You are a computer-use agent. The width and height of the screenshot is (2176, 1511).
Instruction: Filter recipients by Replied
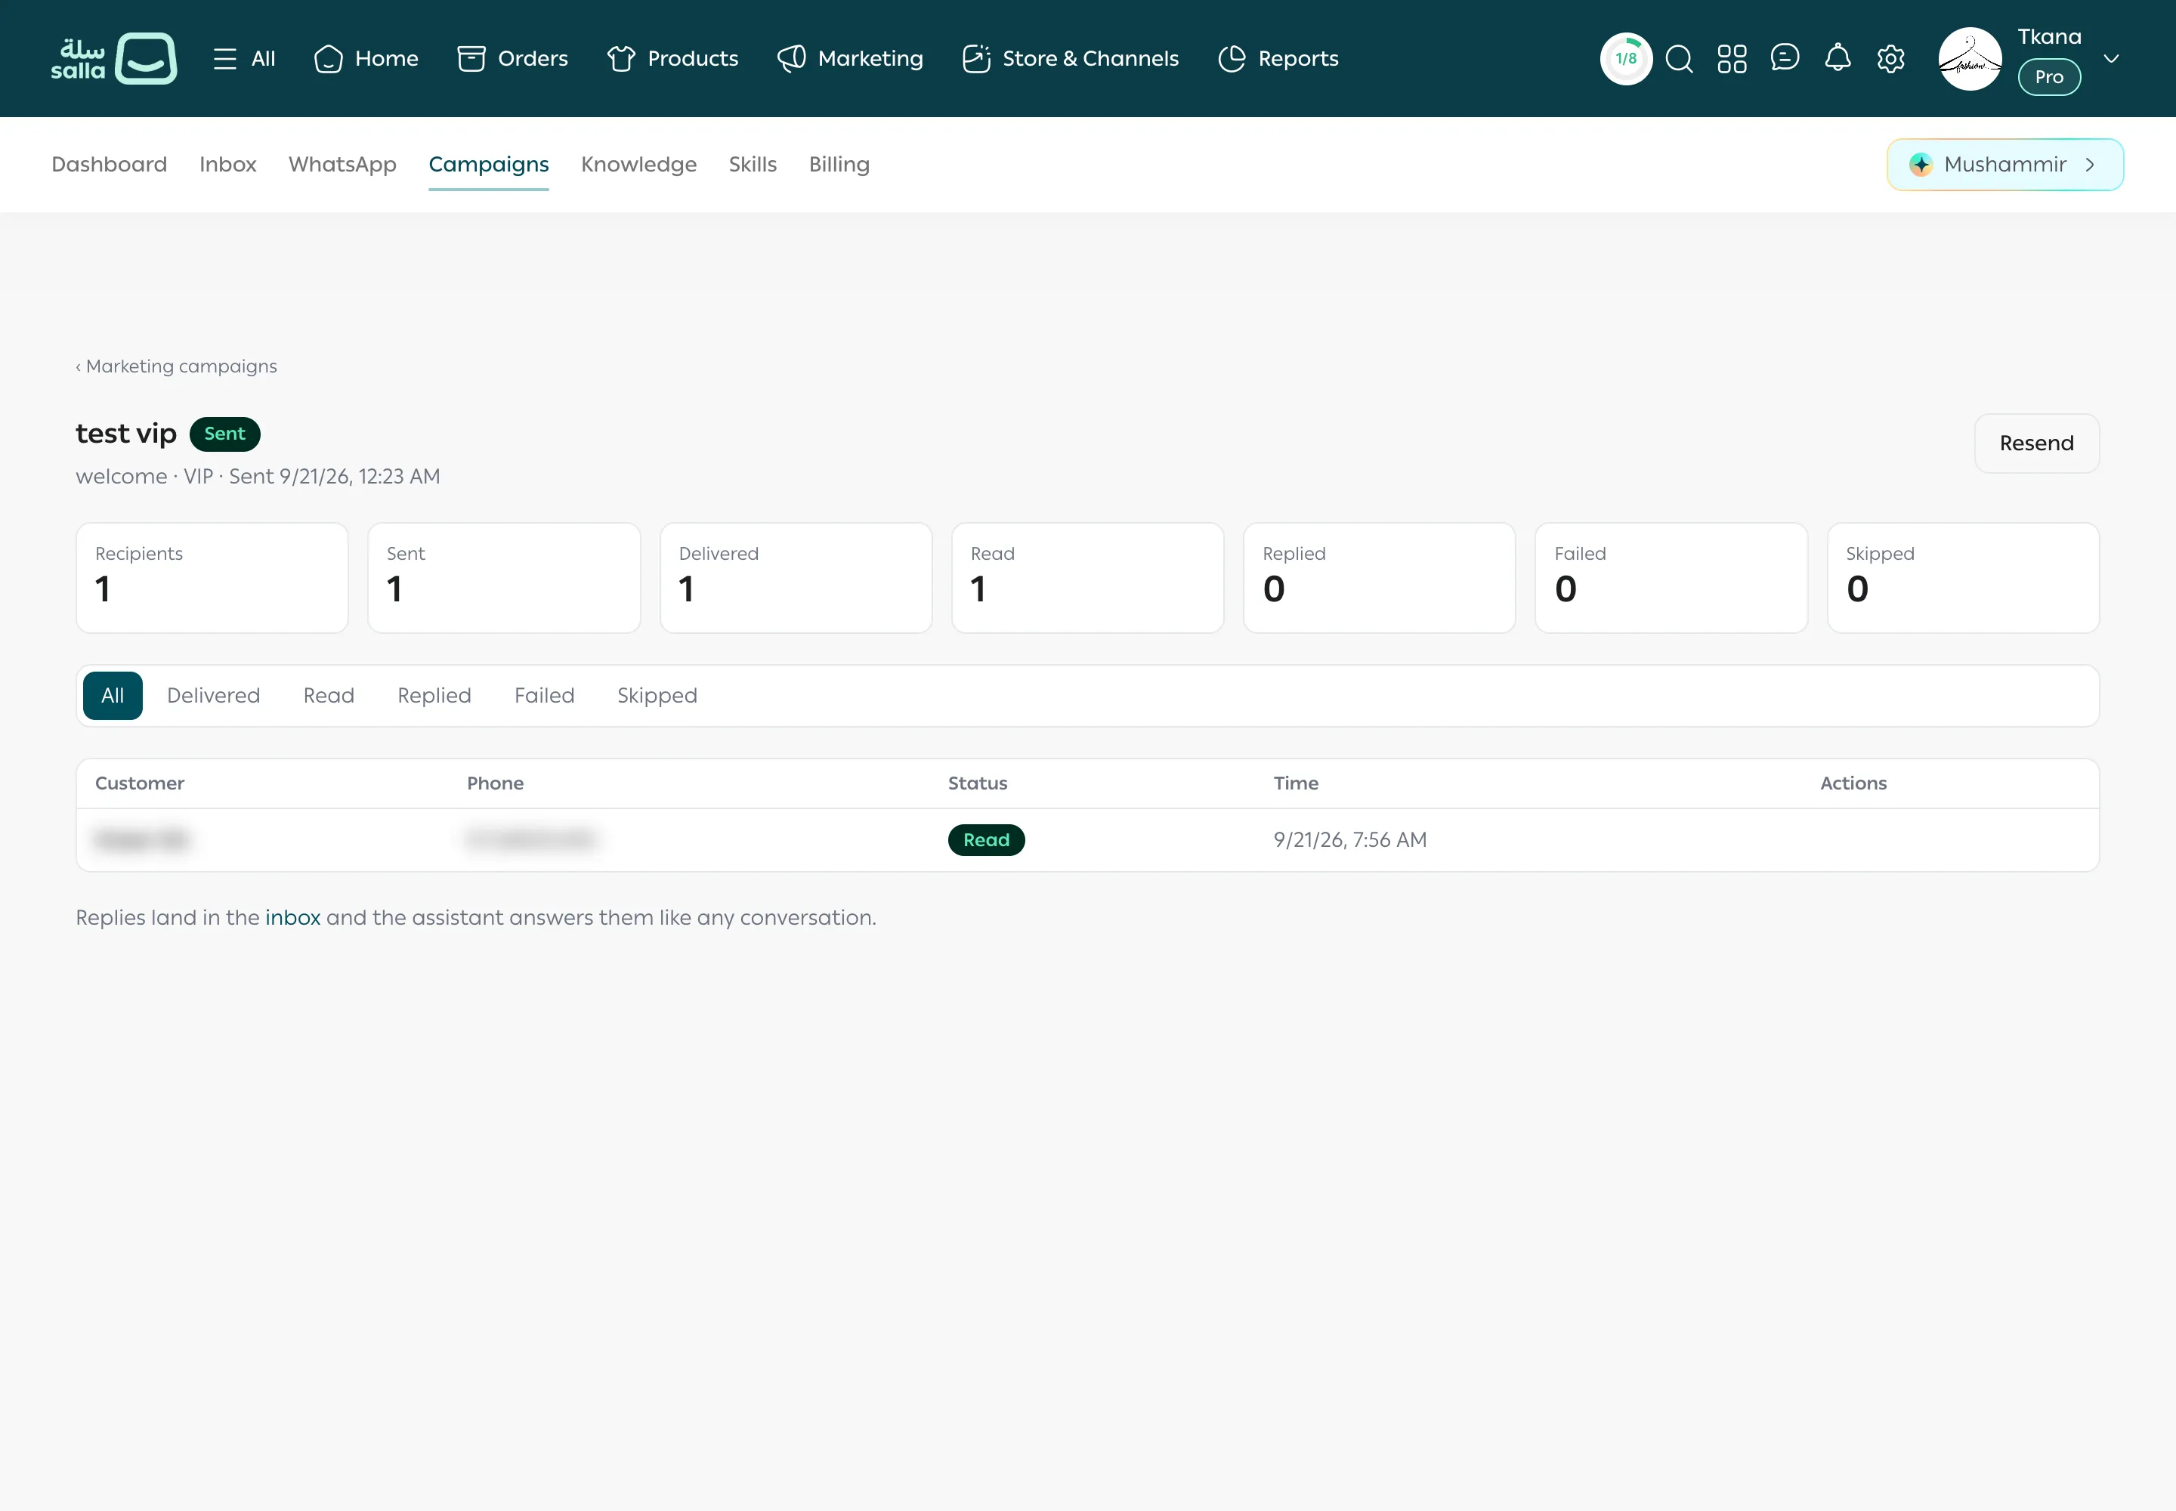click(434, 696)
